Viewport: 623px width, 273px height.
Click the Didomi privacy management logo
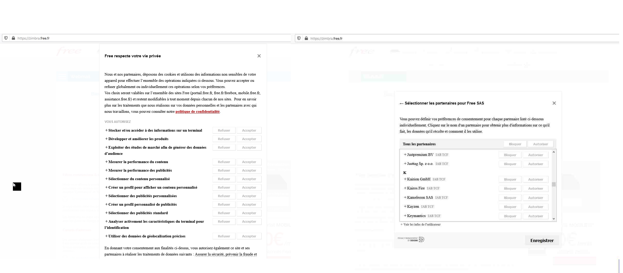pyautogui.click(x=411, y=239)
